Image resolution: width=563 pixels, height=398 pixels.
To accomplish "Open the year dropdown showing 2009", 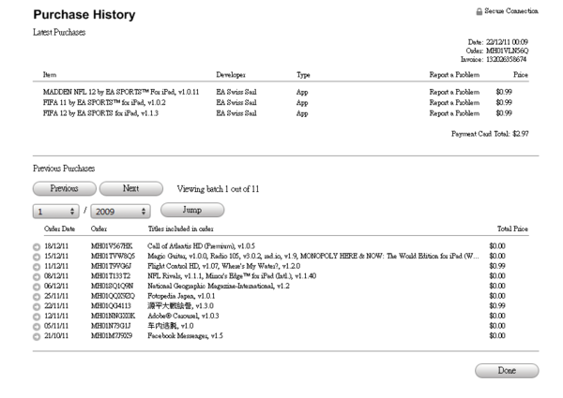I will coord(121,213).
